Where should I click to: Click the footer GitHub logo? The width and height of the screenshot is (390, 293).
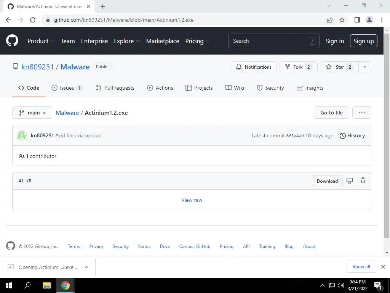point(10,246)
